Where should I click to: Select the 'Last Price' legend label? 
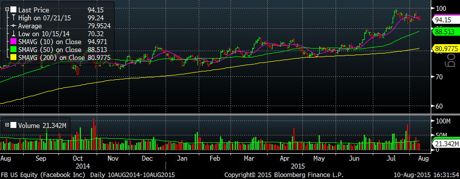point(33,10)
